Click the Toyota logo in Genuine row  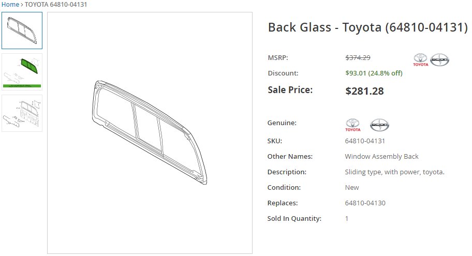[x=352, y=125]
